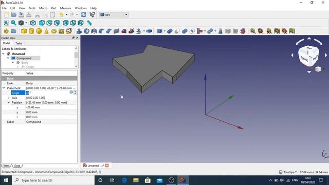Click the Angle spin stepper arrows
This screenshot has height=185, width=329.
(75, 92)
